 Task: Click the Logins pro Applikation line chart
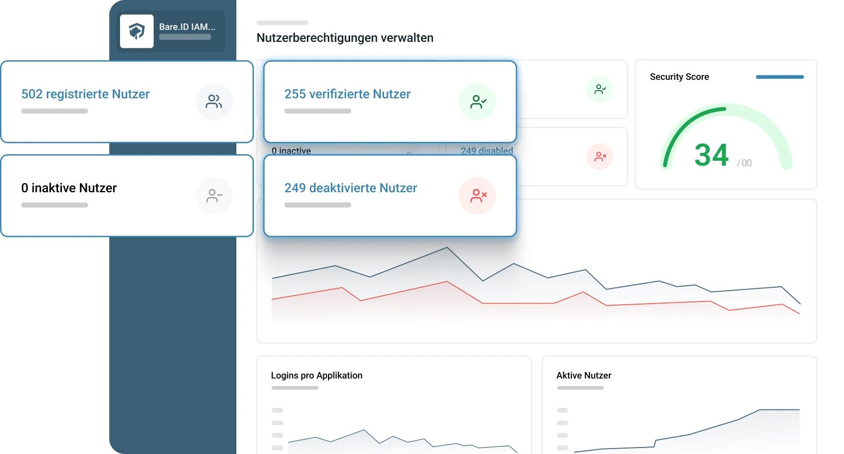402,441
